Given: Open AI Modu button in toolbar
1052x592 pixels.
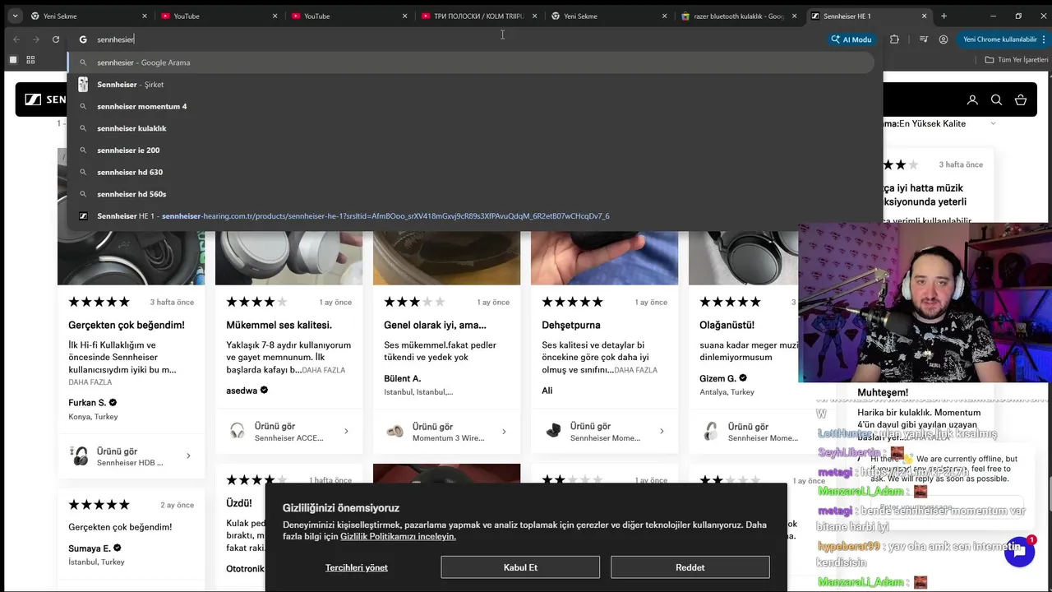Looking at the screenshot, I should 851,39.
